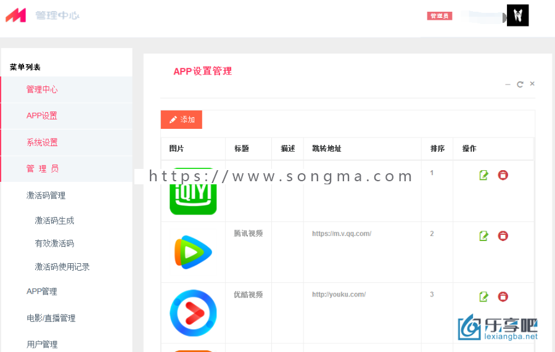Go to 激活码使用记录 submenu item

62,267
